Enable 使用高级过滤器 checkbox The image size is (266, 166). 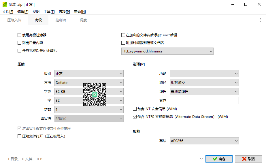coord(20,35)
